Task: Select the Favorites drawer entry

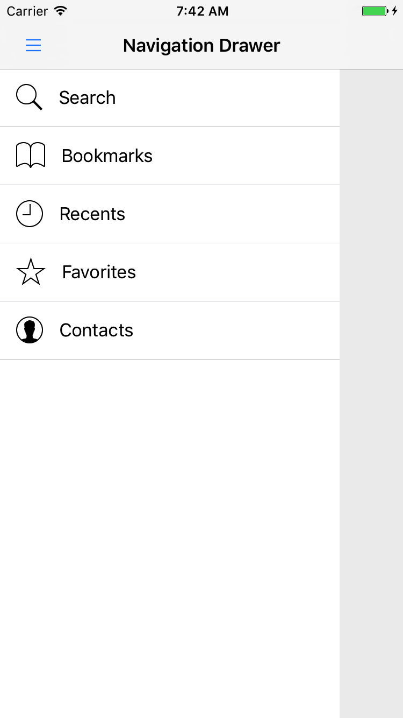Action: pos(99,272)
